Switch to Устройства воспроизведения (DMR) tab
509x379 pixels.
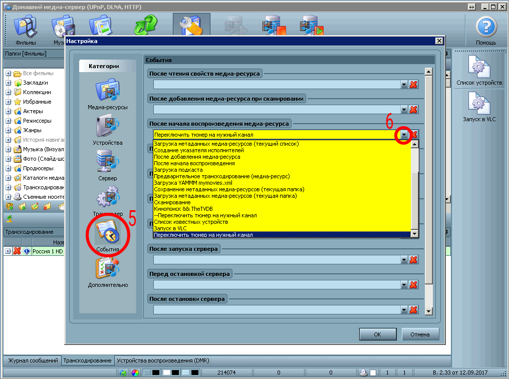coord(162,360)
